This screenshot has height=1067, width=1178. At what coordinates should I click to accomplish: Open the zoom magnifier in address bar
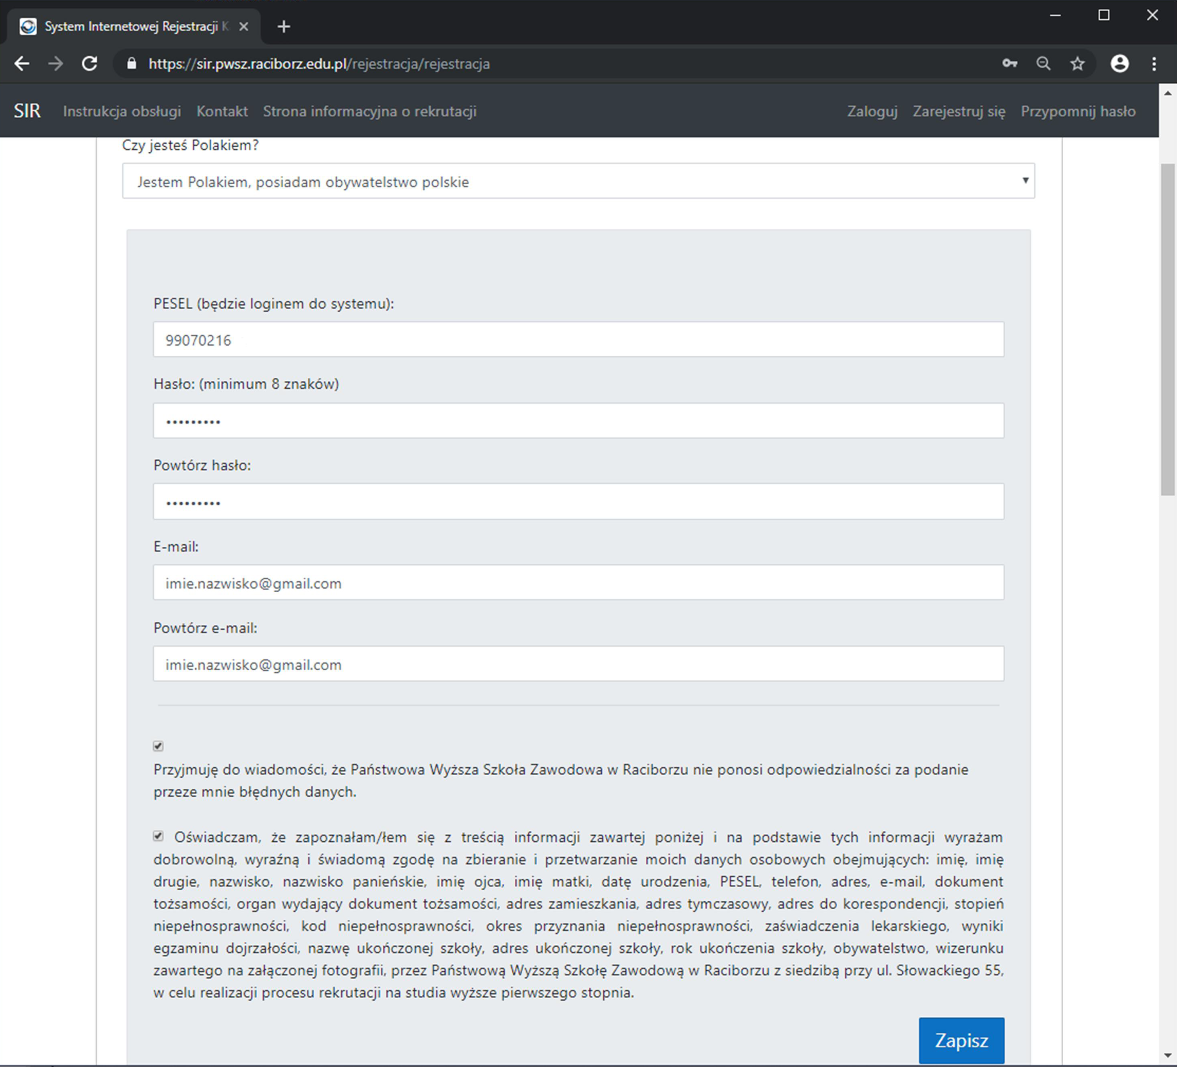click(x=1044, y=64)
